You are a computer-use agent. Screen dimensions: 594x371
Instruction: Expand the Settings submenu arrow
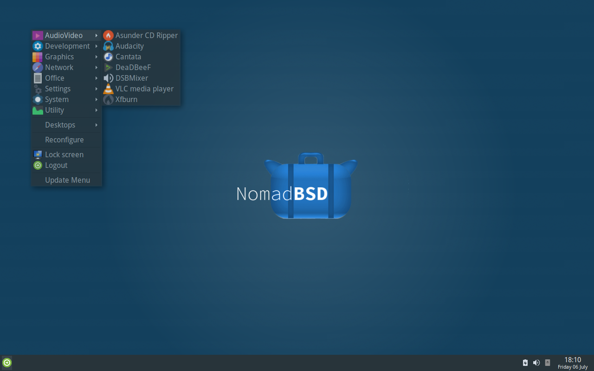click(97, 89)
